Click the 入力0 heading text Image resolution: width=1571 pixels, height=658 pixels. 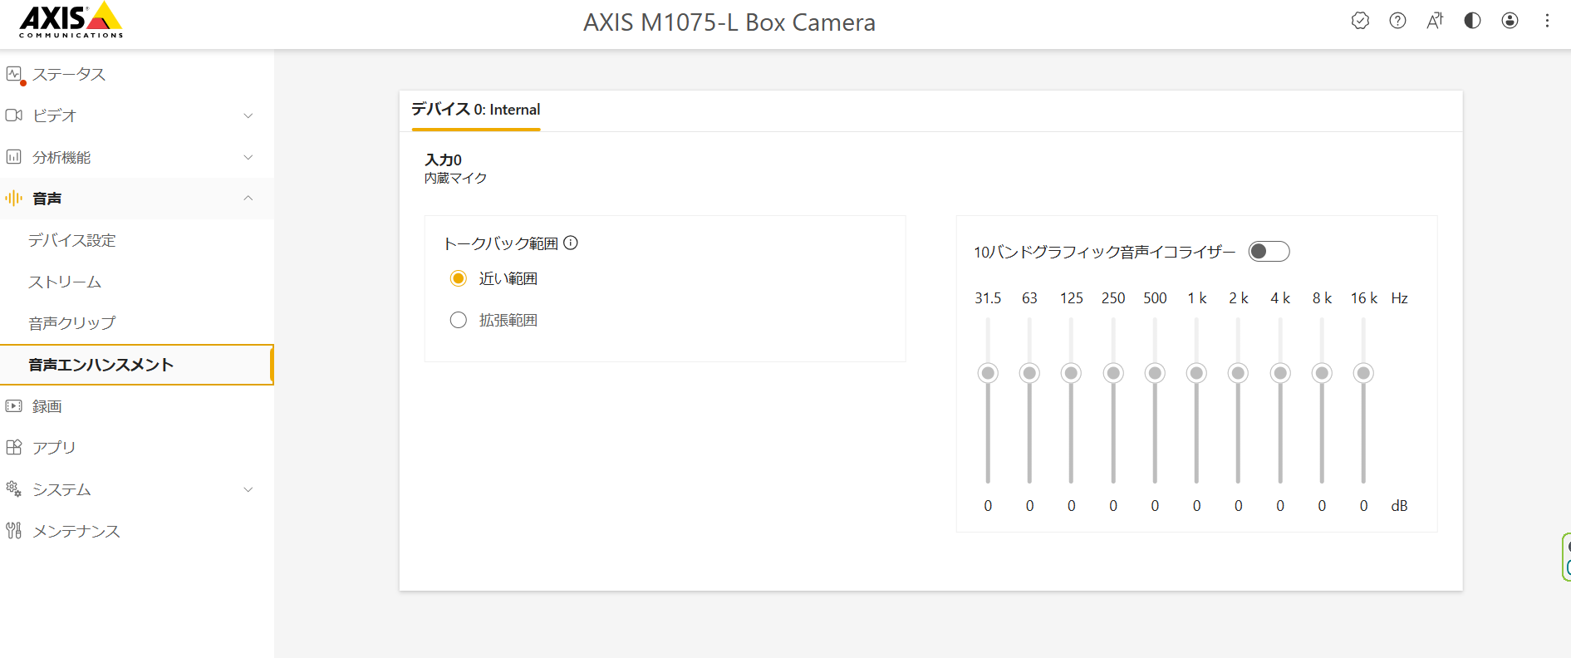(444, 160)
